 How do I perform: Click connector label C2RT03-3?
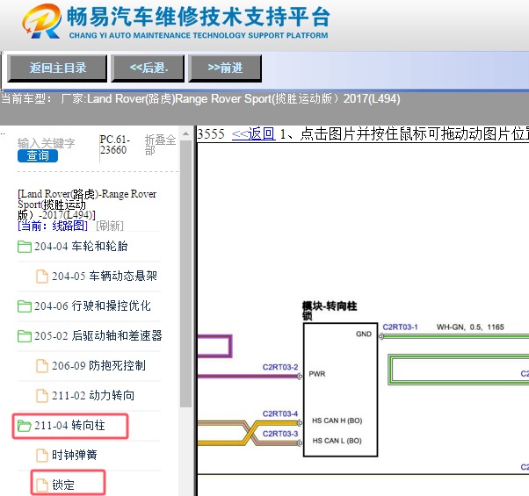tap(280, 434)
